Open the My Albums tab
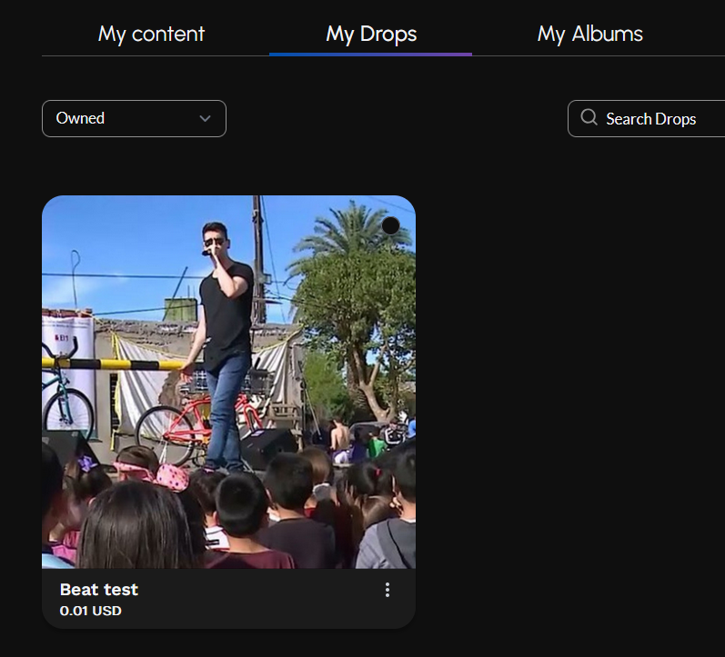 click(x=590, y=35)
